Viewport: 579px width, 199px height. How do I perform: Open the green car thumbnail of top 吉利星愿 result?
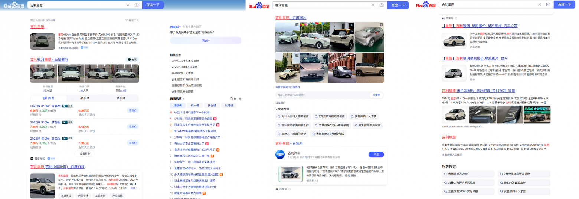43,41
